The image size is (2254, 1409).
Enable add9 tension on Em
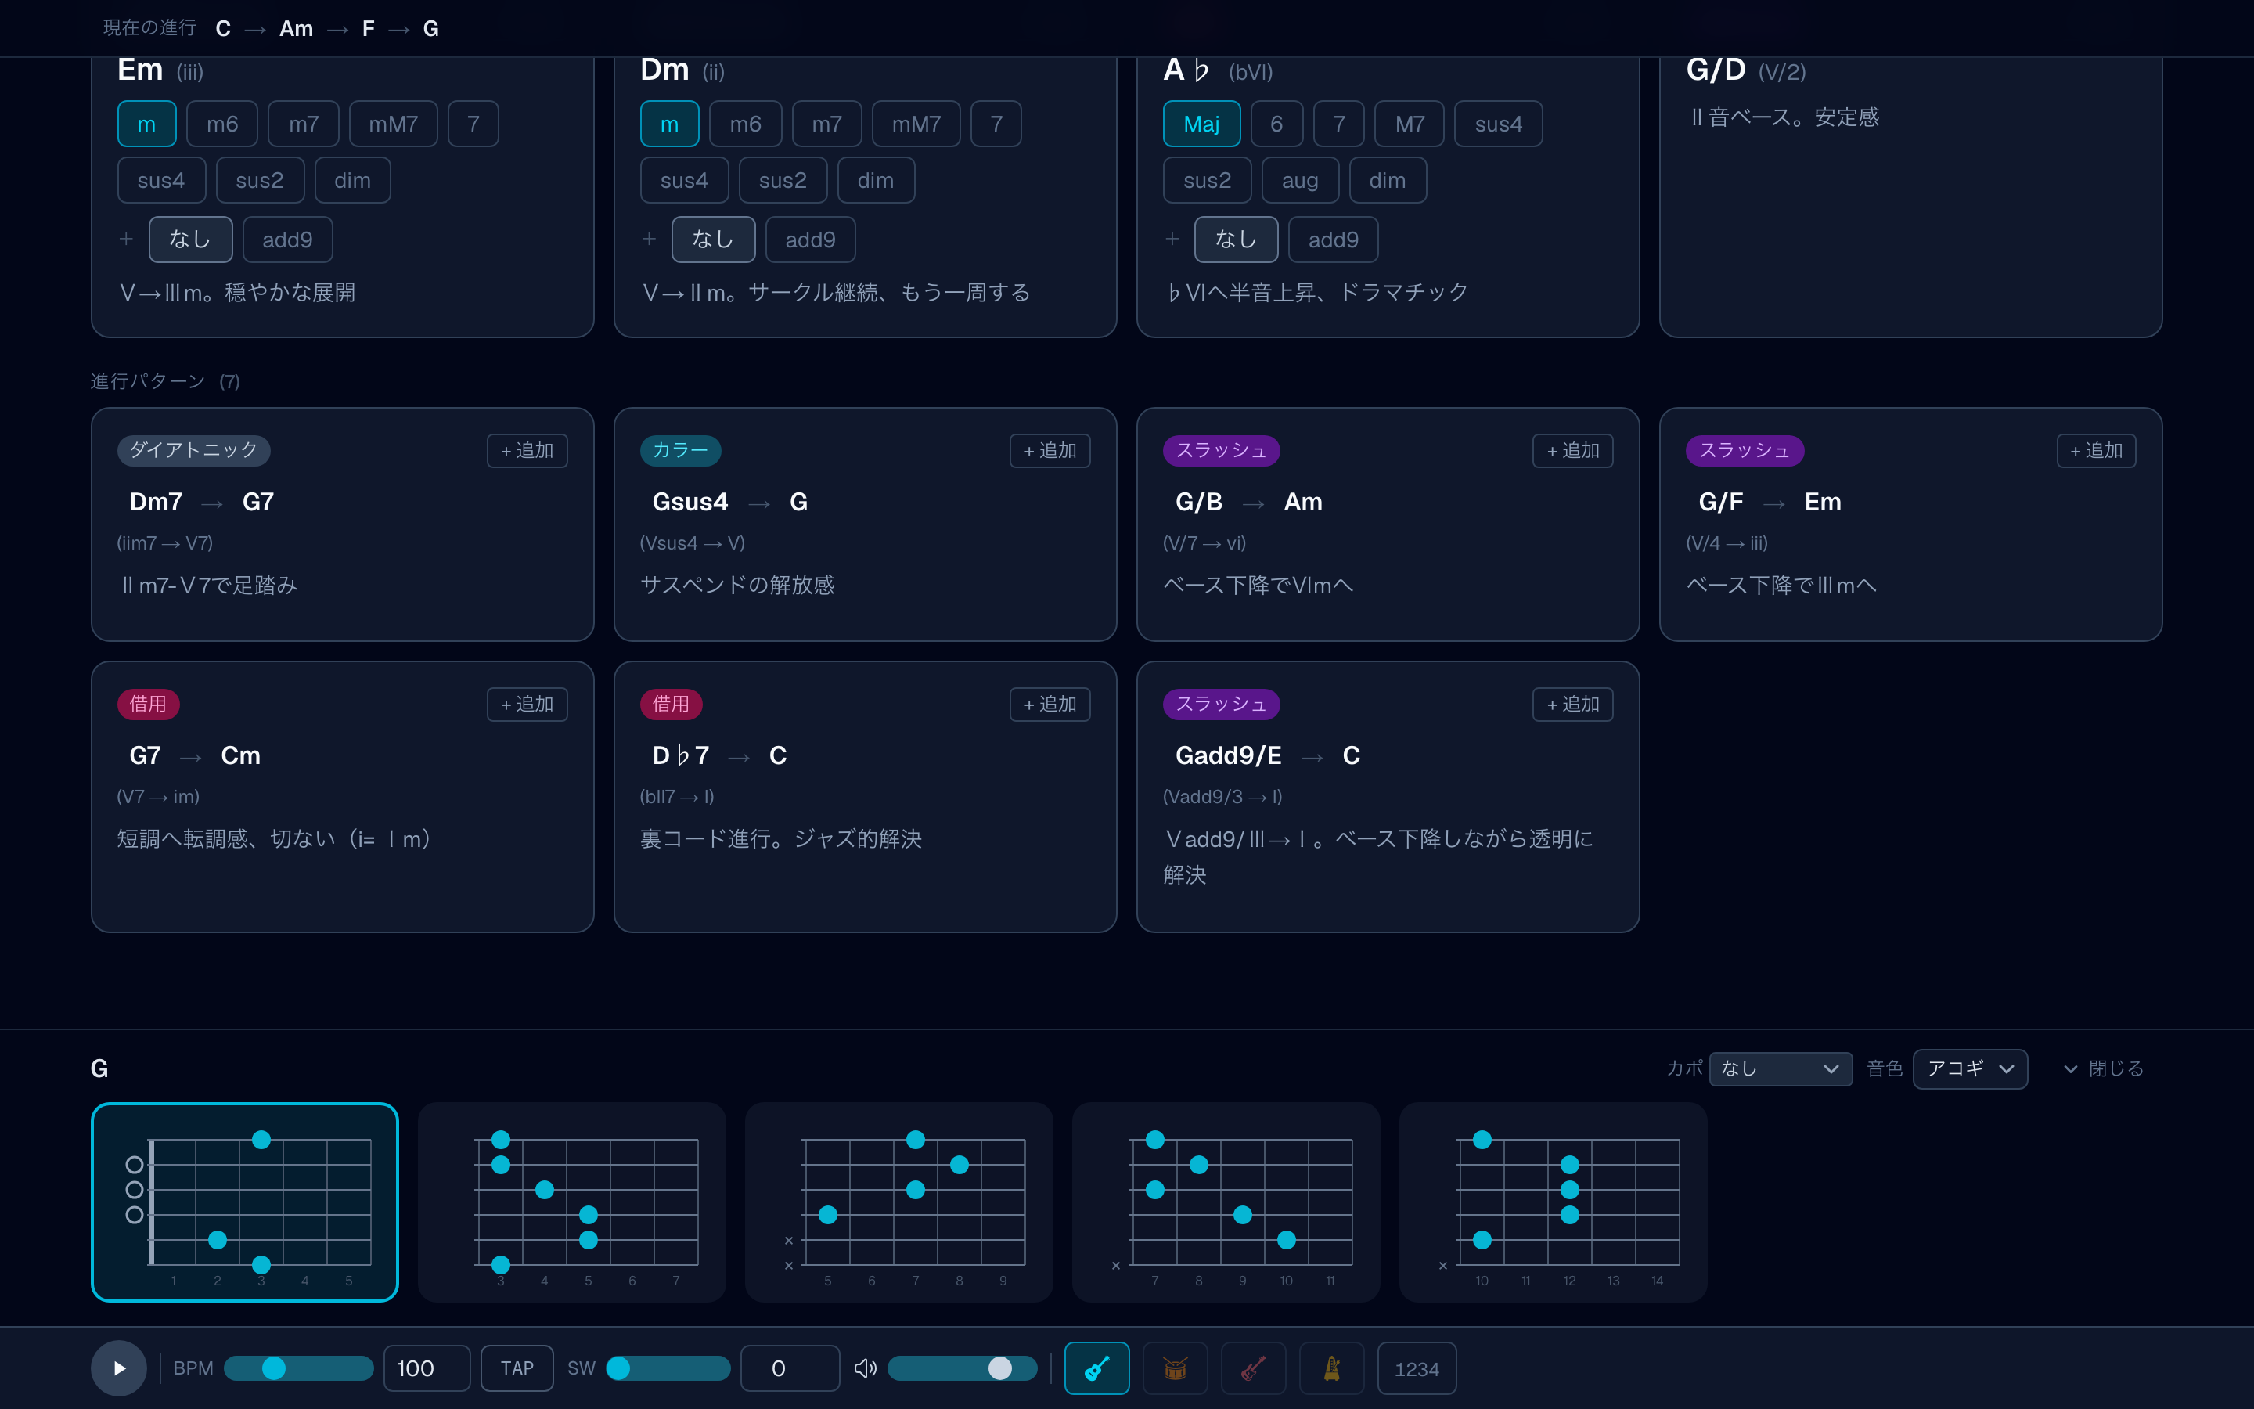287,240
